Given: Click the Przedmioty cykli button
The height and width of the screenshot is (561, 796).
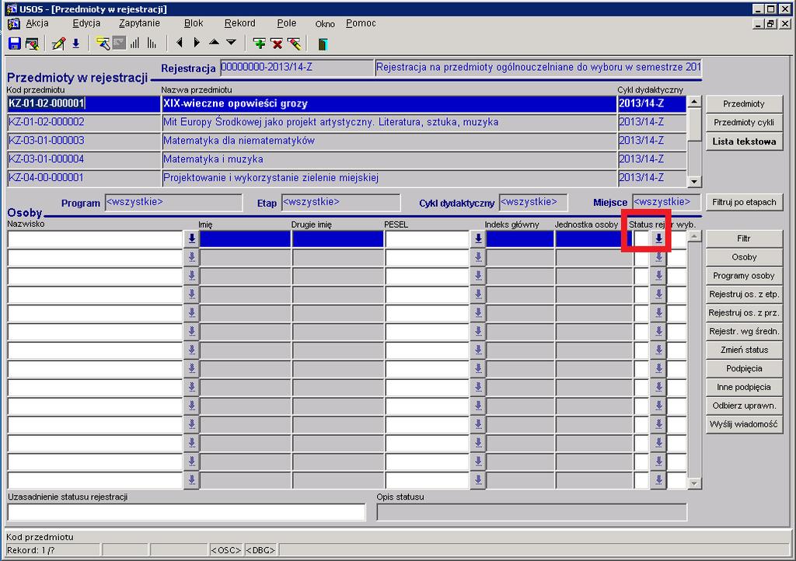Looking at the screenshot, I should coord(744,122).
